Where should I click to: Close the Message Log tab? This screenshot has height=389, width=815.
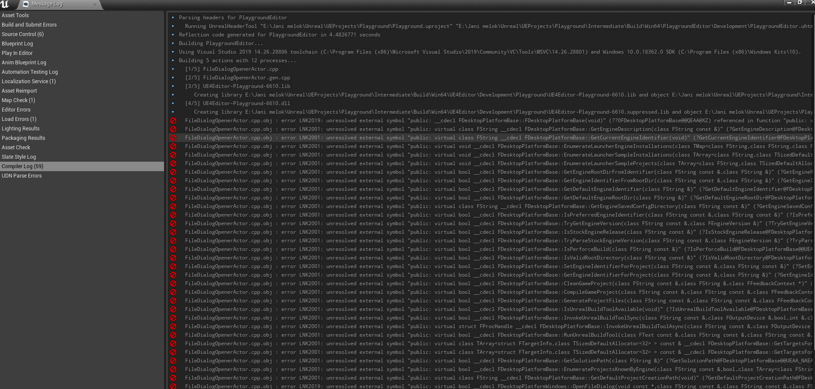coord(95,4)
